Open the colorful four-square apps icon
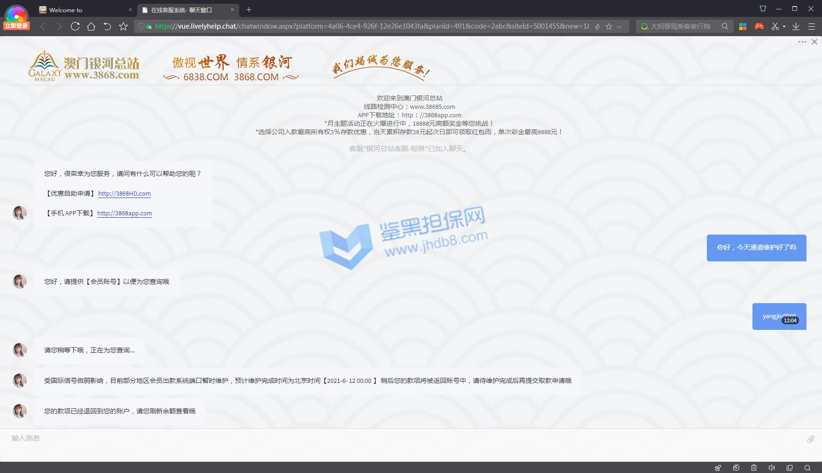The width and height of the screenshot is (822, 473). [x=743, y=26]
